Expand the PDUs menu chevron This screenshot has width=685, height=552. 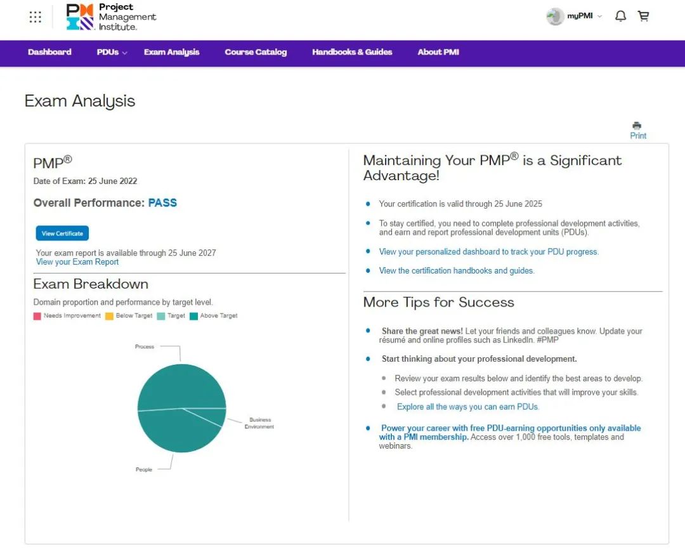pos(124,53)
